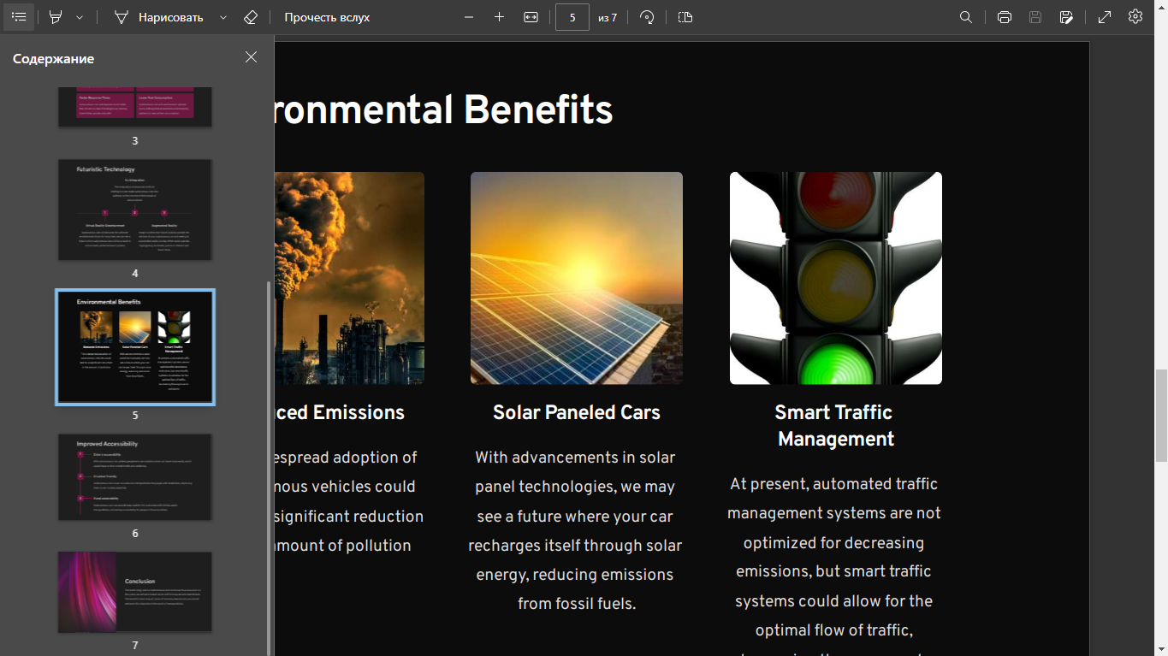Toggle fit to width view
The width and height of the screenshot is (1168, 656).
click(531, 17)
